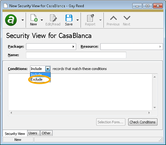Open the Conditions Include combo box arrow
This screenshot has height=145, width=166.
pos(48,69)
